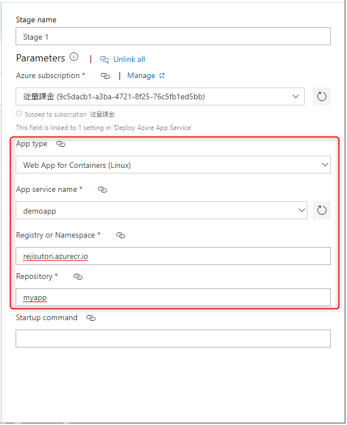Open the Manage subscriptions link
The image size is (347, 425).
[141, 76]
